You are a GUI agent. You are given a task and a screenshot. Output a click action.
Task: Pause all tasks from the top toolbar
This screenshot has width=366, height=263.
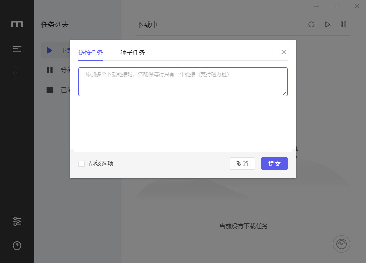click(343, 24)
